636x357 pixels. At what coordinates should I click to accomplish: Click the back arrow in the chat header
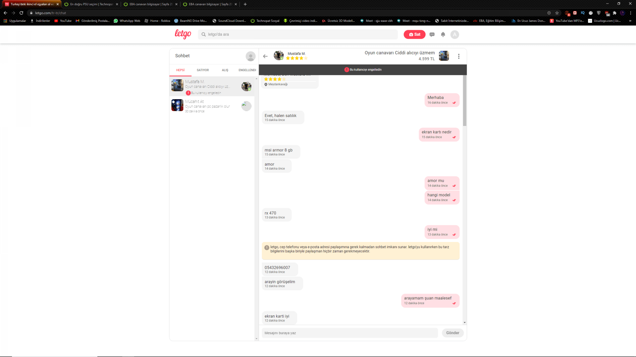pos(265,56)
